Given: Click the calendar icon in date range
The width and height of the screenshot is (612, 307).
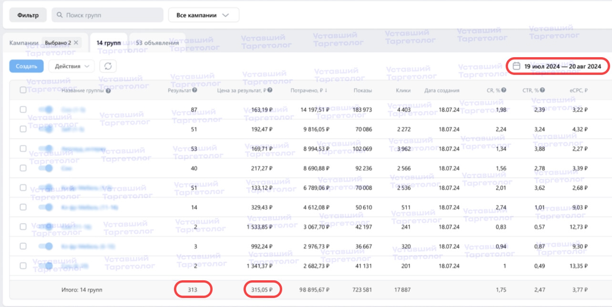Looking at the screenshot, I should [x=516, y=66].
